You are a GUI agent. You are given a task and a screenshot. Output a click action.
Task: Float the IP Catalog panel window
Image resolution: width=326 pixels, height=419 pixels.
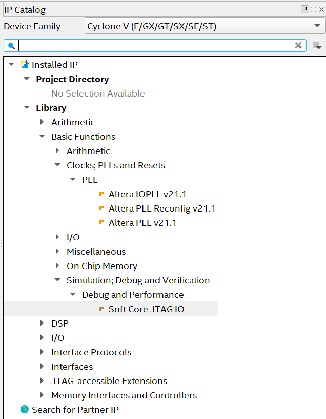314,10
